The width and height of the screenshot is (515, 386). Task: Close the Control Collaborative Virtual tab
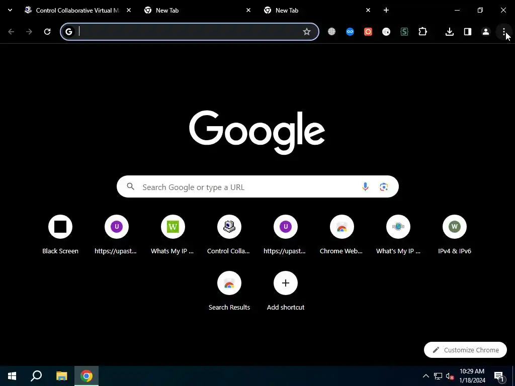click(x=129, y=10)
